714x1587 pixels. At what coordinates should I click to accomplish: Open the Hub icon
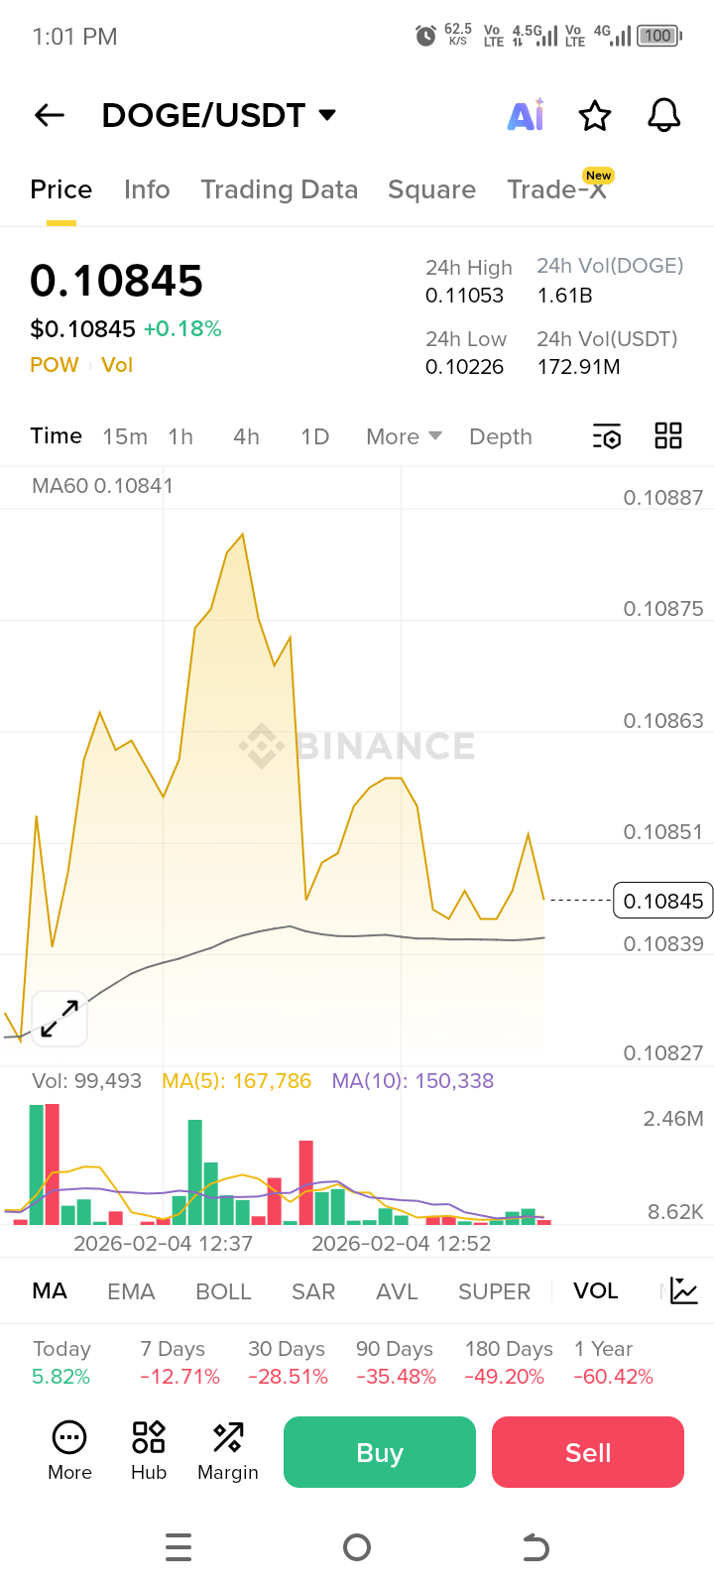[x=149, y=1451]
